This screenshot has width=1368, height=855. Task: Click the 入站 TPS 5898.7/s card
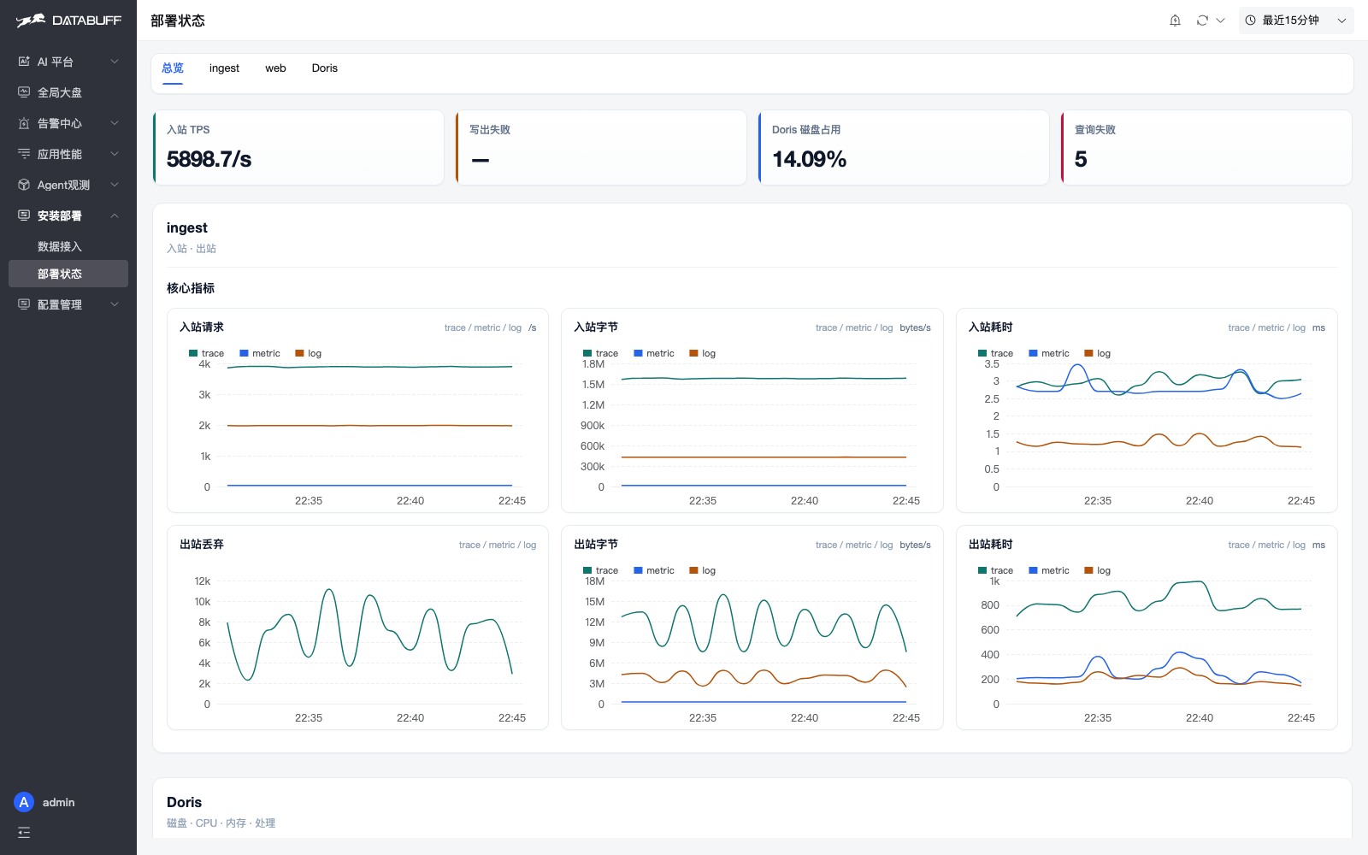click(298, 147)
